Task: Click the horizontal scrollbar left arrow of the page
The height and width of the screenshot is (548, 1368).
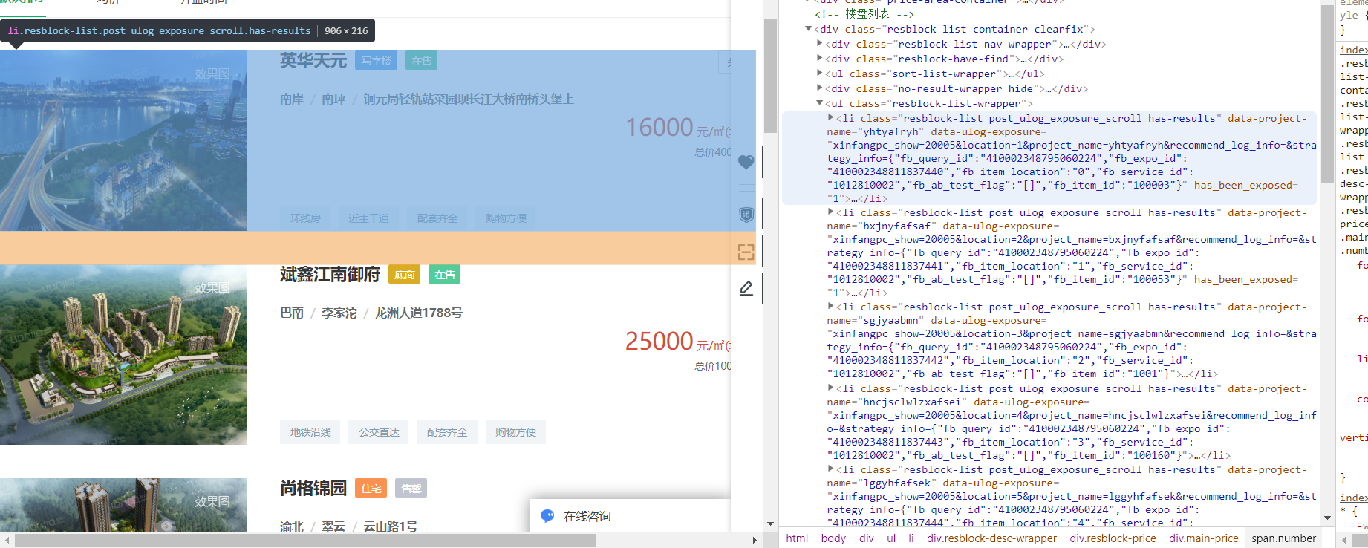Action: tap(7, 541)
